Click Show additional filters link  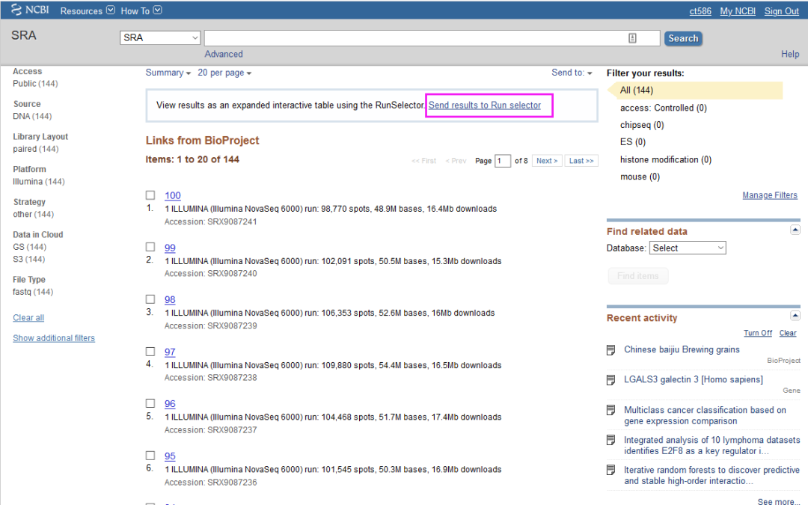coord(54,338)
